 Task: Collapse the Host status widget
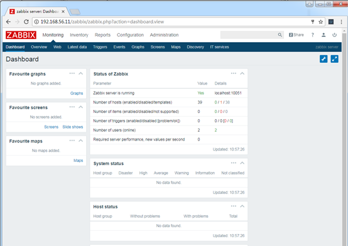pos(242,206)
